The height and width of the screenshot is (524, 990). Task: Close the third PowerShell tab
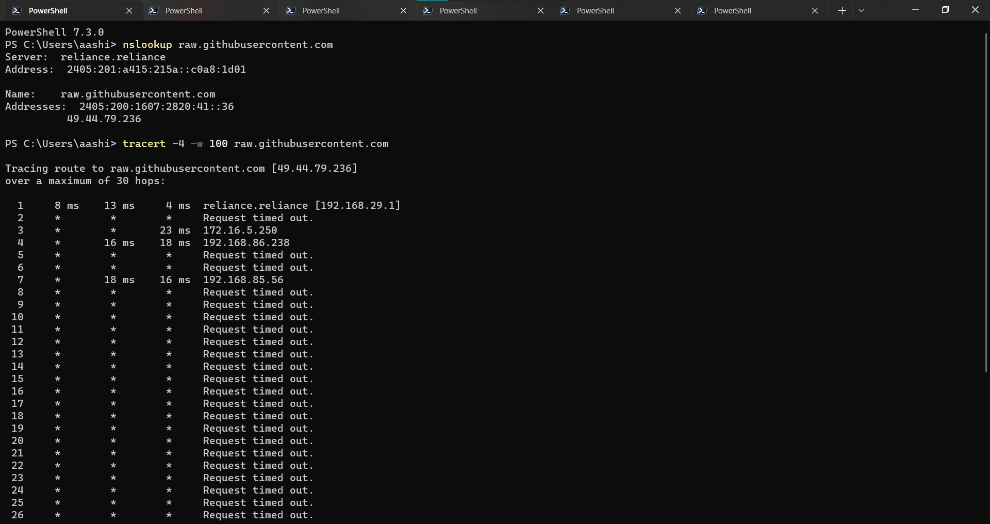pos(403,10)
